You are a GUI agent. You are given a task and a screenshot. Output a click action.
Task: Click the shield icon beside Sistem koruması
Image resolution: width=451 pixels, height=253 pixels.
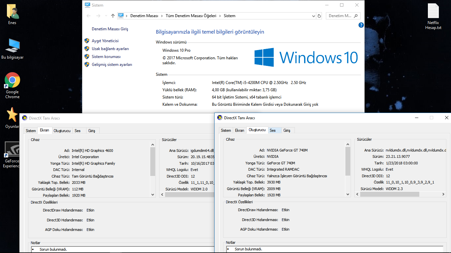(87, 57)
